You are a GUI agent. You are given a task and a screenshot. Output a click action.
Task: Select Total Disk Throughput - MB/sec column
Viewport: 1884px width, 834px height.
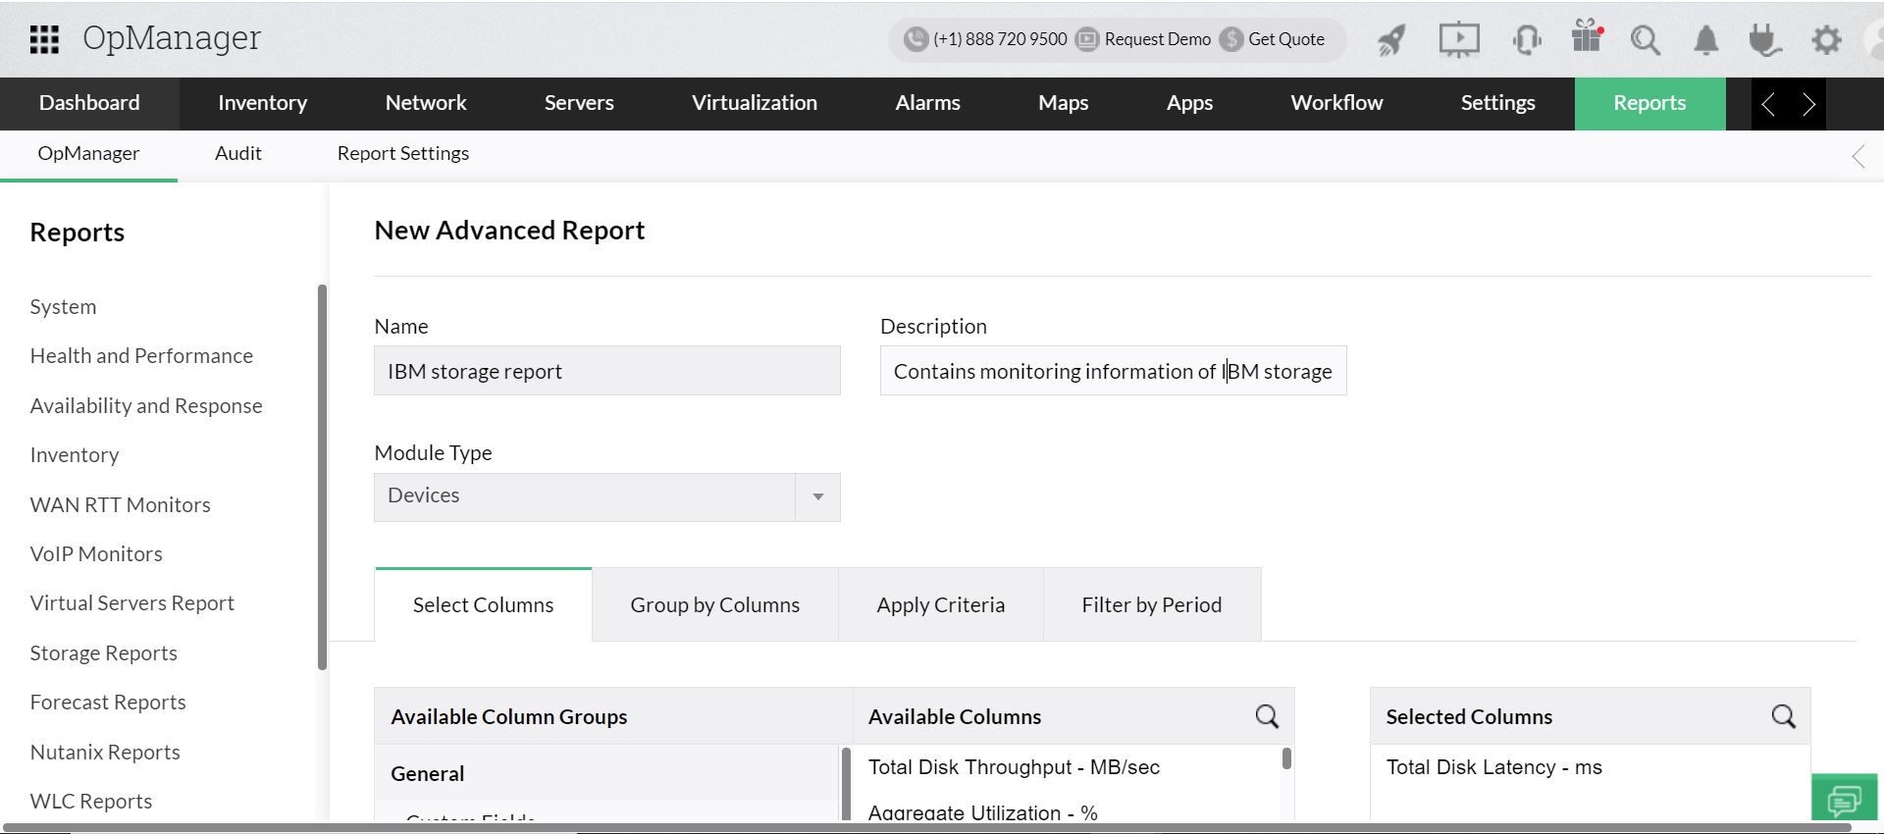[x=1014, y=767]
